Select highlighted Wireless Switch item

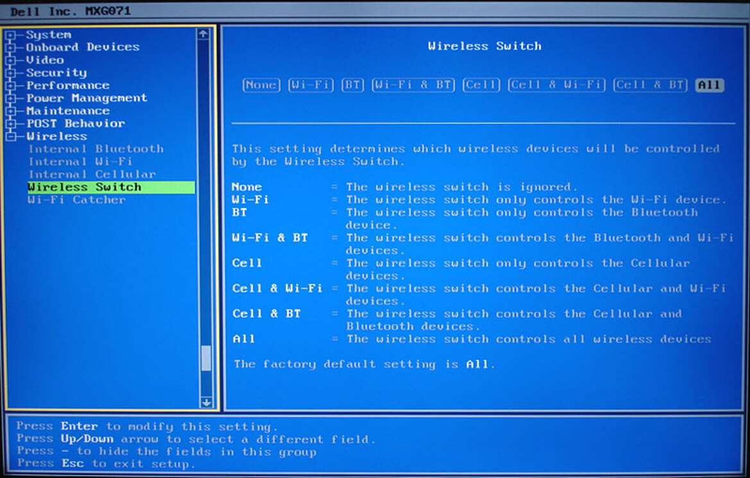tap(111, 187)
